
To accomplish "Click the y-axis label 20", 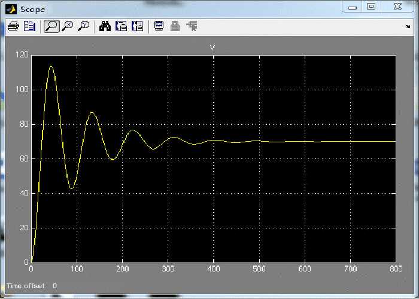I will [24, 228].
